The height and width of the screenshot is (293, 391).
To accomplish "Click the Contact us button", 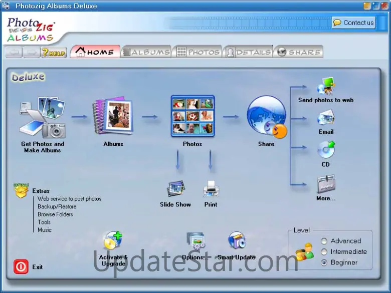I will click(x=353, y=23).
